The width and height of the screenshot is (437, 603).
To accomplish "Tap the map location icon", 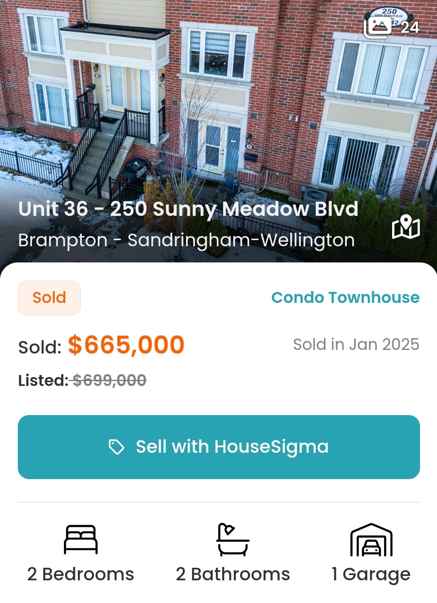I will coord(406,227).
